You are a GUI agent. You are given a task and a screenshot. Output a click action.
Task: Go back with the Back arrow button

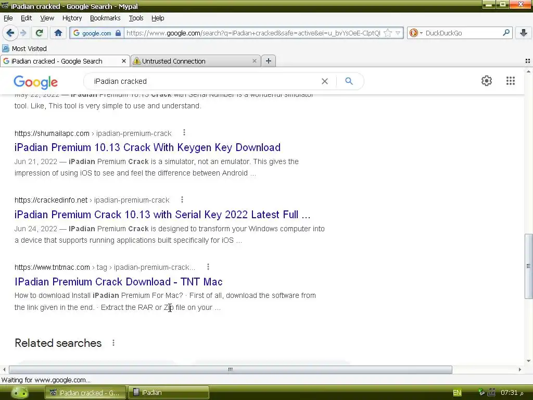coord(10,33)
